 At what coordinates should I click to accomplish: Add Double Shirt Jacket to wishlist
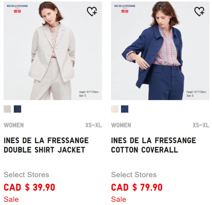92,11
